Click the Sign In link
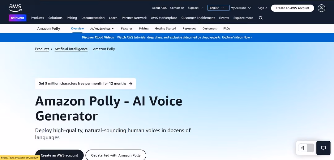This screenshot has width=334, height=160. click(x=263, y=8)
